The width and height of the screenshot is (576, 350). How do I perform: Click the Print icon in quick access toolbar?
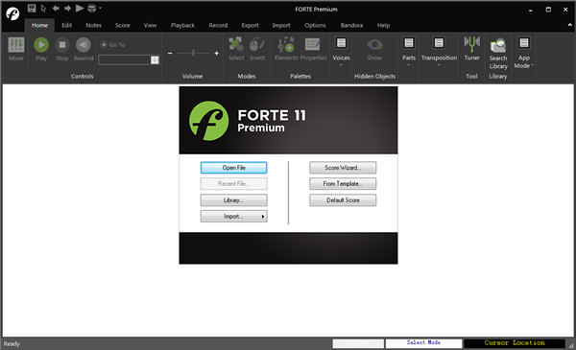pos(92,8)
